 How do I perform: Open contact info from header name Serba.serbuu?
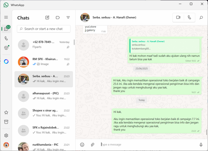pos(114,17)
